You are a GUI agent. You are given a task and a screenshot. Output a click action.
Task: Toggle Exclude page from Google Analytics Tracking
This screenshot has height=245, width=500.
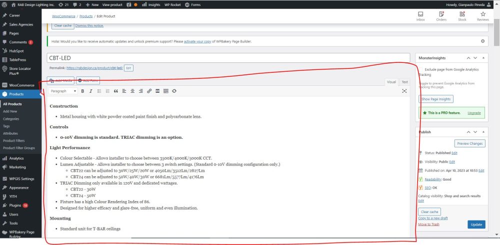(x=421, y=70)
